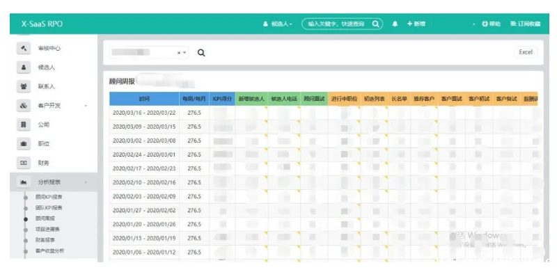Click the 新增候选人 column header

pos(251,99)
